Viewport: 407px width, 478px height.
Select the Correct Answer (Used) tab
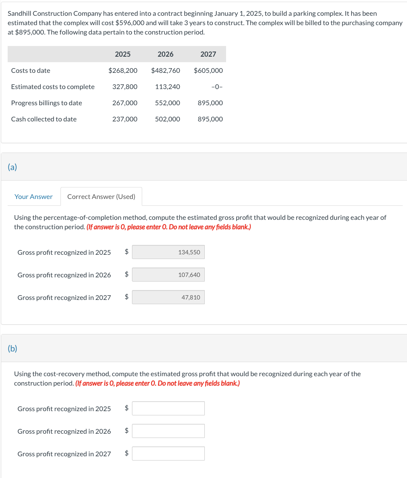pyautogui.click(x=101, y=196)
